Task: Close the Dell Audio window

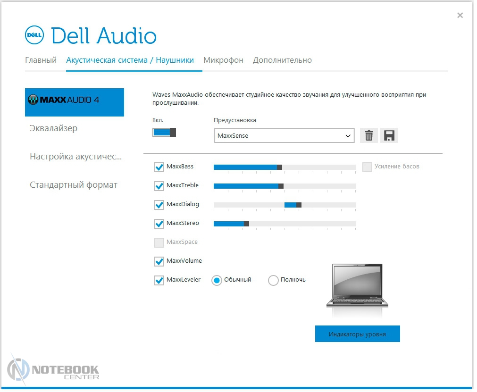Action: coord(460,15)
